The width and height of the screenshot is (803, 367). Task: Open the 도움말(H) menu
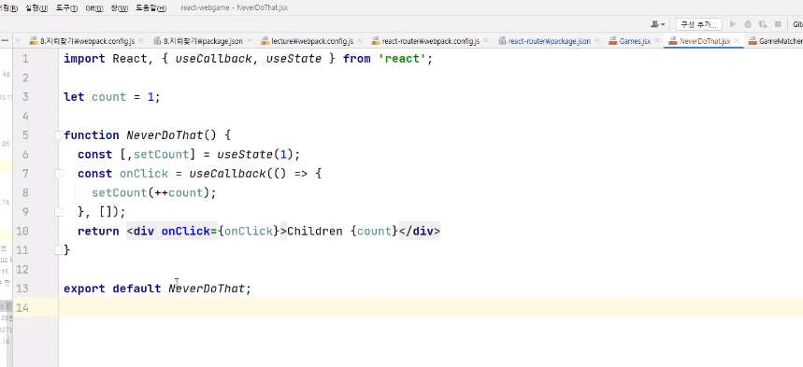click(x=151, y=8)
